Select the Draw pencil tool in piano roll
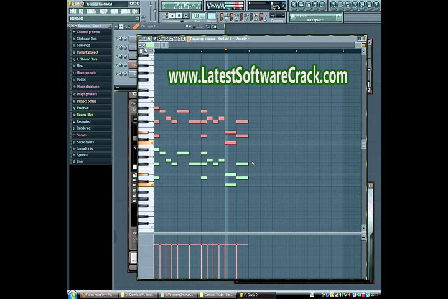The width and height of the screenshot is (448, 299). point(155,39)
